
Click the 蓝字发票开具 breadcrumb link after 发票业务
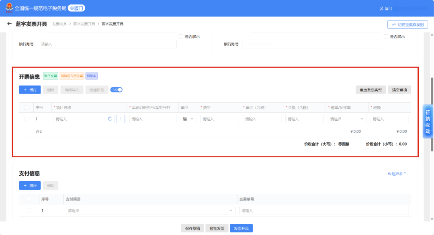point(84,24)
